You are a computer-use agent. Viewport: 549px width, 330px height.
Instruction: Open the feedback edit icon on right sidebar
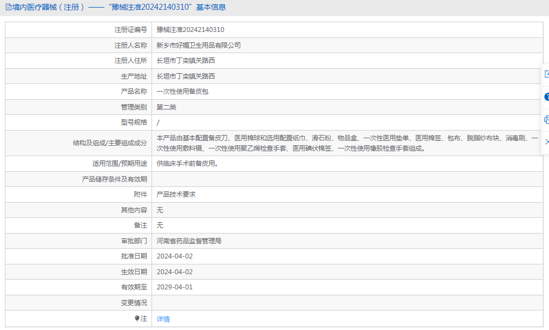(x=546, y=74)
